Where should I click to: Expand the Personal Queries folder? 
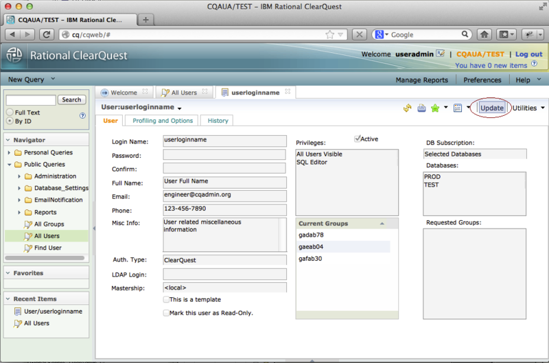click(x=9, y=152)
